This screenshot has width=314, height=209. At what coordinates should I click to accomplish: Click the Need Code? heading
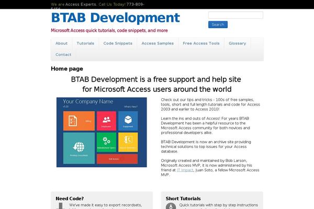(70, 199)
